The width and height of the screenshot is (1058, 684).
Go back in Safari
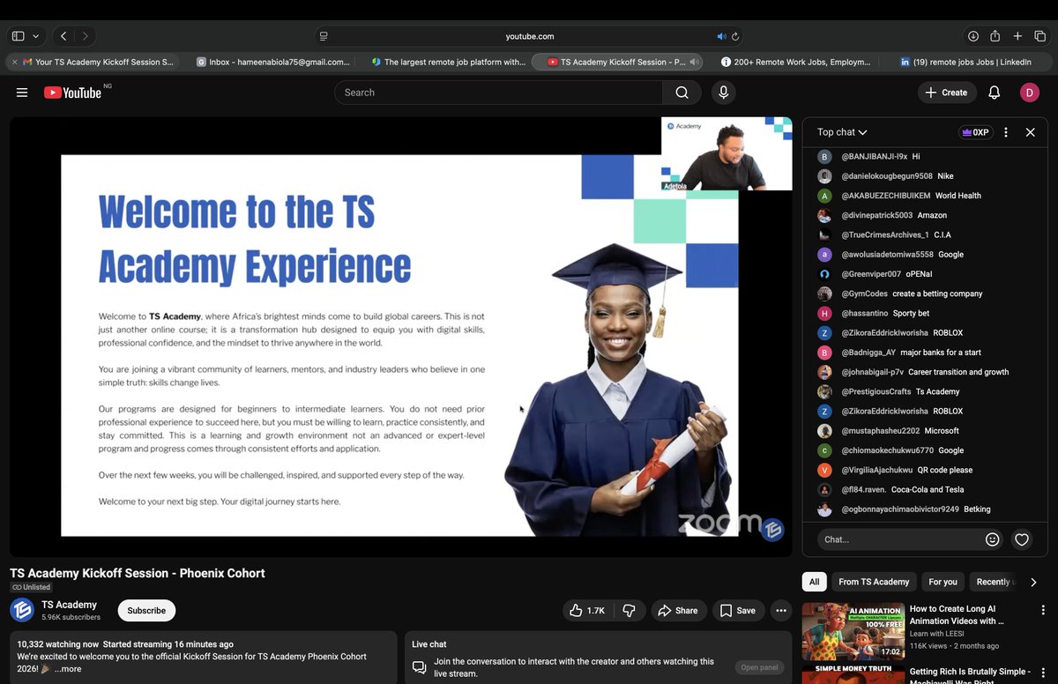(x=63, y=36)
